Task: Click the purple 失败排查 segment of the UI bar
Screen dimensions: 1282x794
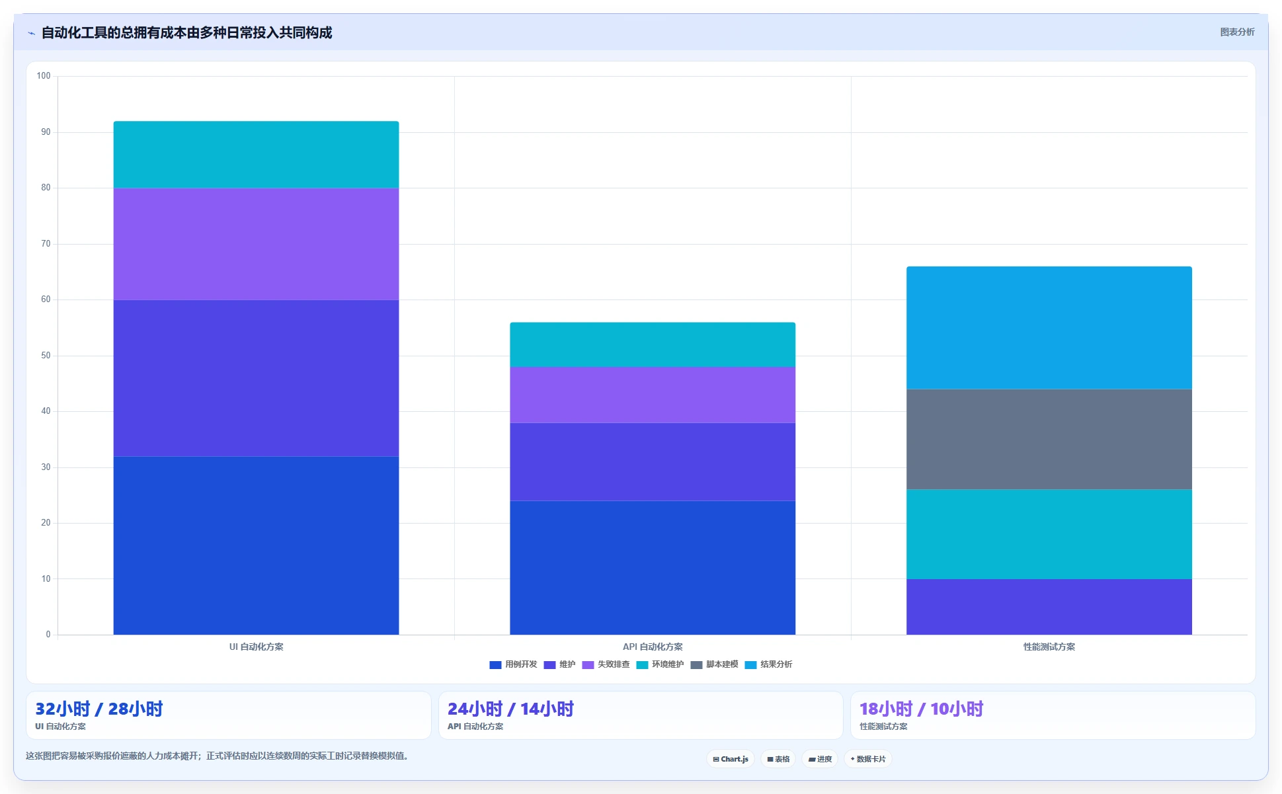Action: 256,244
